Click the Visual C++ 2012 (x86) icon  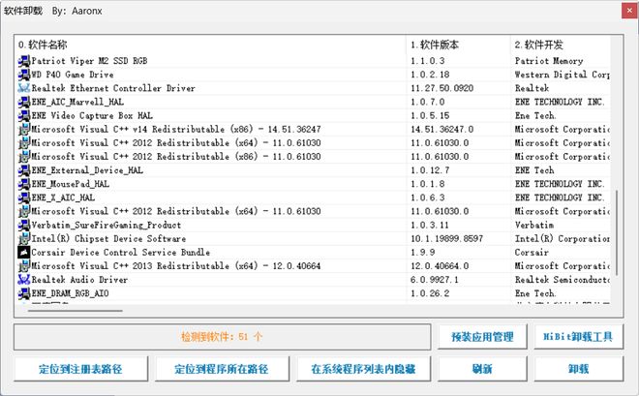24,157
